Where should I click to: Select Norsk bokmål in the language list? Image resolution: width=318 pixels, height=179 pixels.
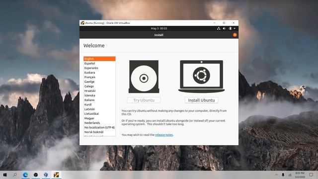[99, 132]
